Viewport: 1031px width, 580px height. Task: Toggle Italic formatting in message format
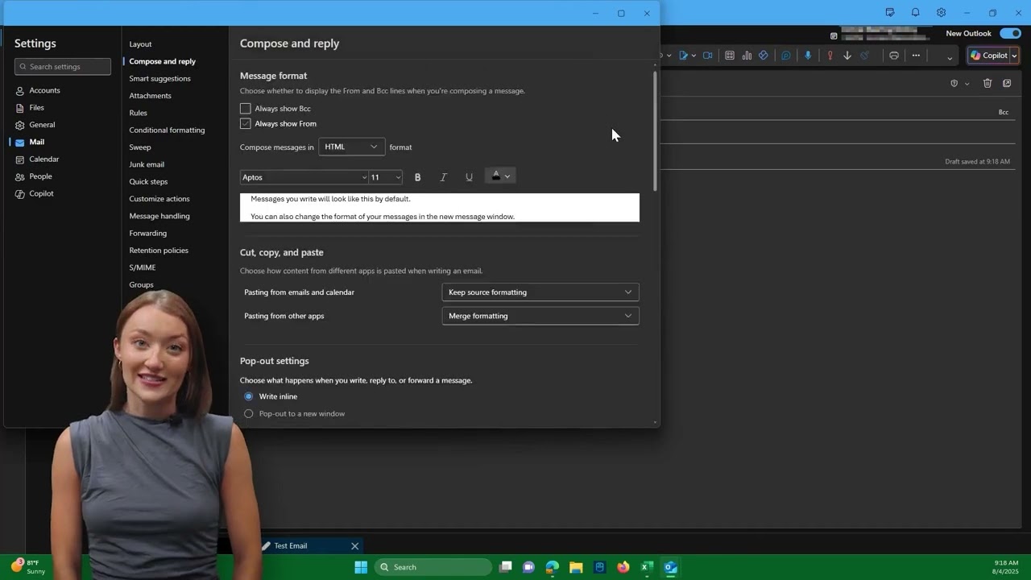click(x=443, y=177)
